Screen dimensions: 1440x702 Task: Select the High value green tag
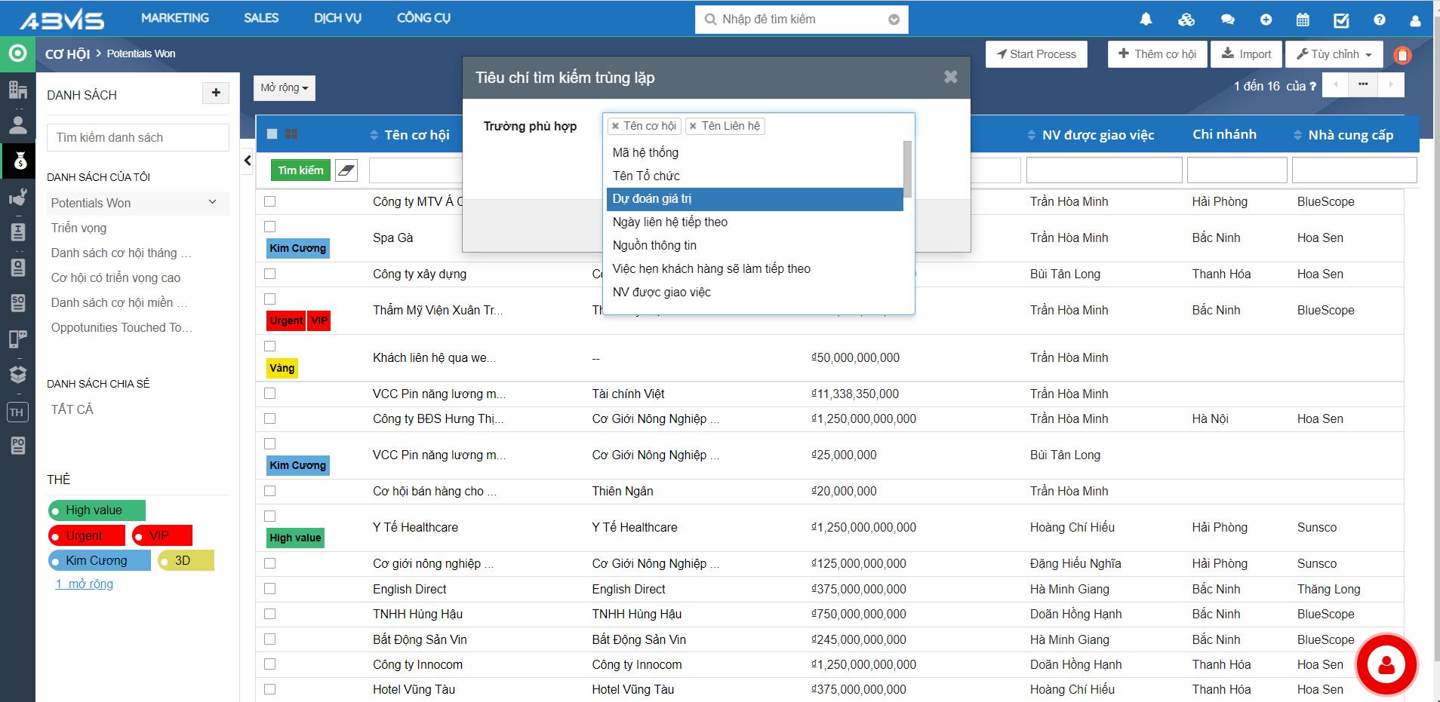97,510
